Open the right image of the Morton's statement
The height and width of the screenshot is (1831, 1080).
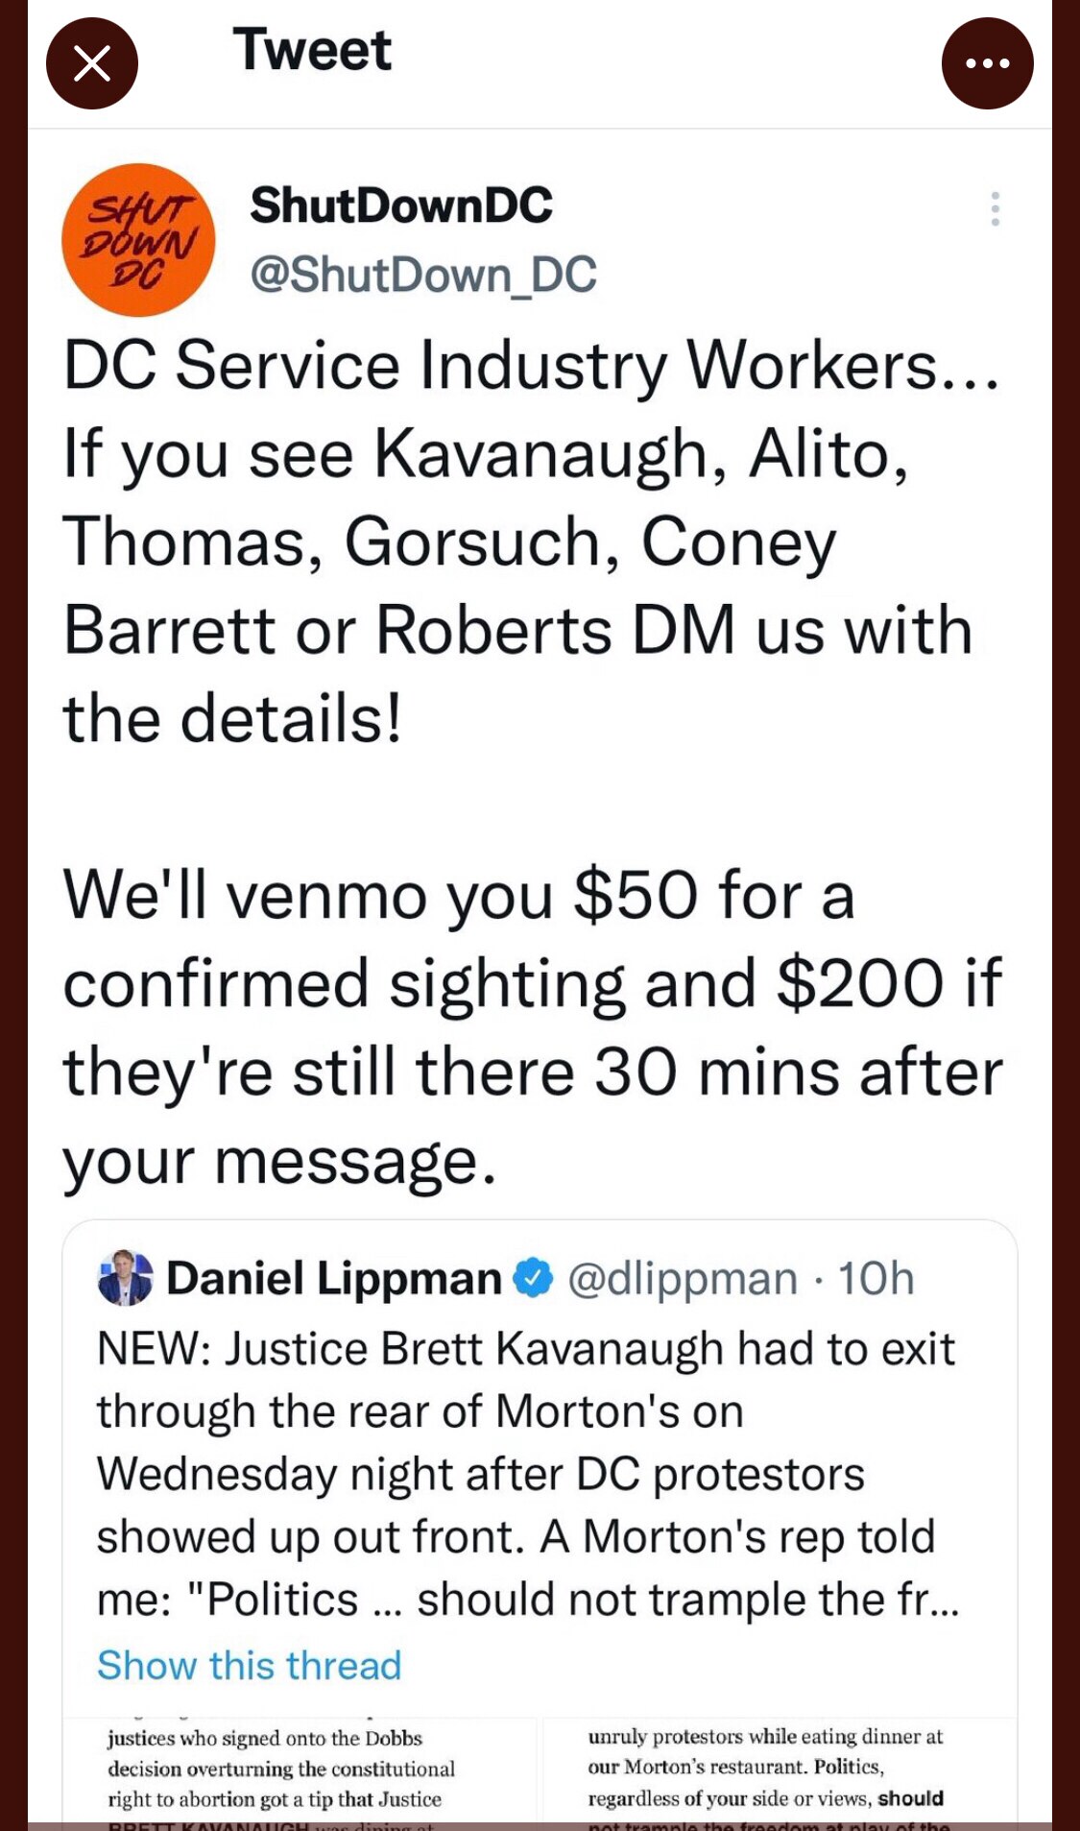point(779,1771)
